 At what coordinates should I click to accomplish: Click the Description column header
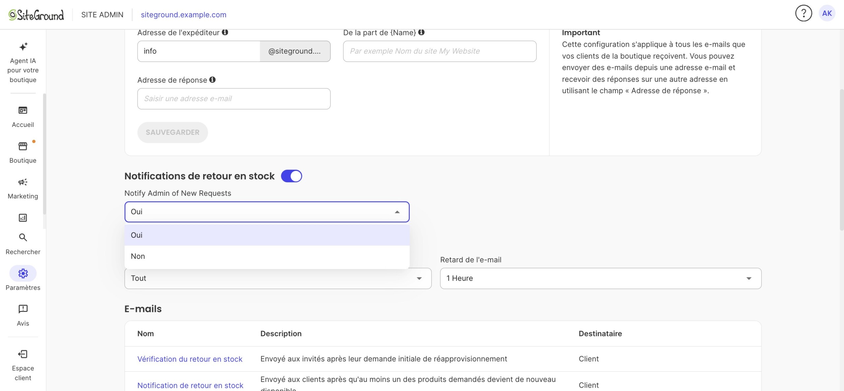click(x=281, y=334)
